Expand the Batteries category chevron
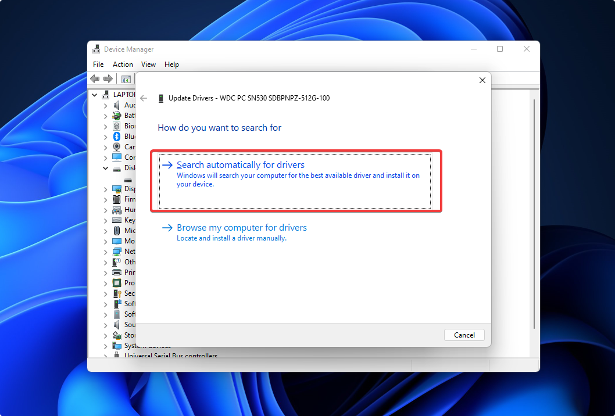This screenshot has width=615, height=416. pyautogui.click(x=105, y=116)
